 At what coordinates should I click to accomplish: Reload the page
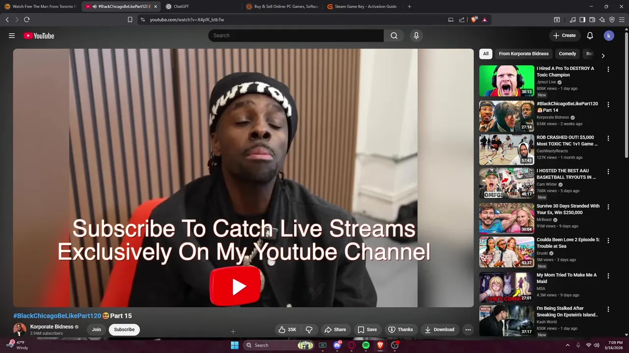(x=27, y=20)
